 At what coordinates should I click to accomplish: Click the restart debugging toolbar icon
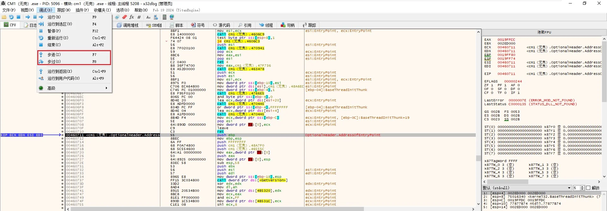point(11,17)
